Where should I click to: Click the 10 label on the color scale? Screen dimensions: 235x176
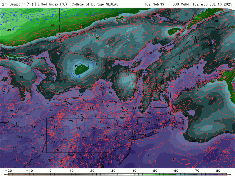[71, 171]
